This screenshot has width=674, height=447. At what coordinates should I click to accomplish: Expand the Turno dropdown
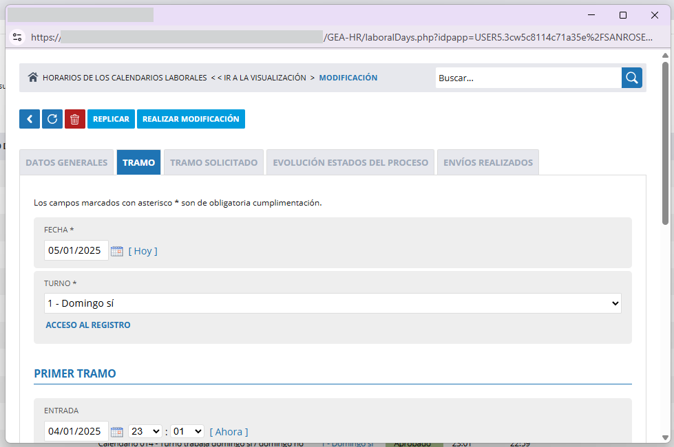[333, 303]
